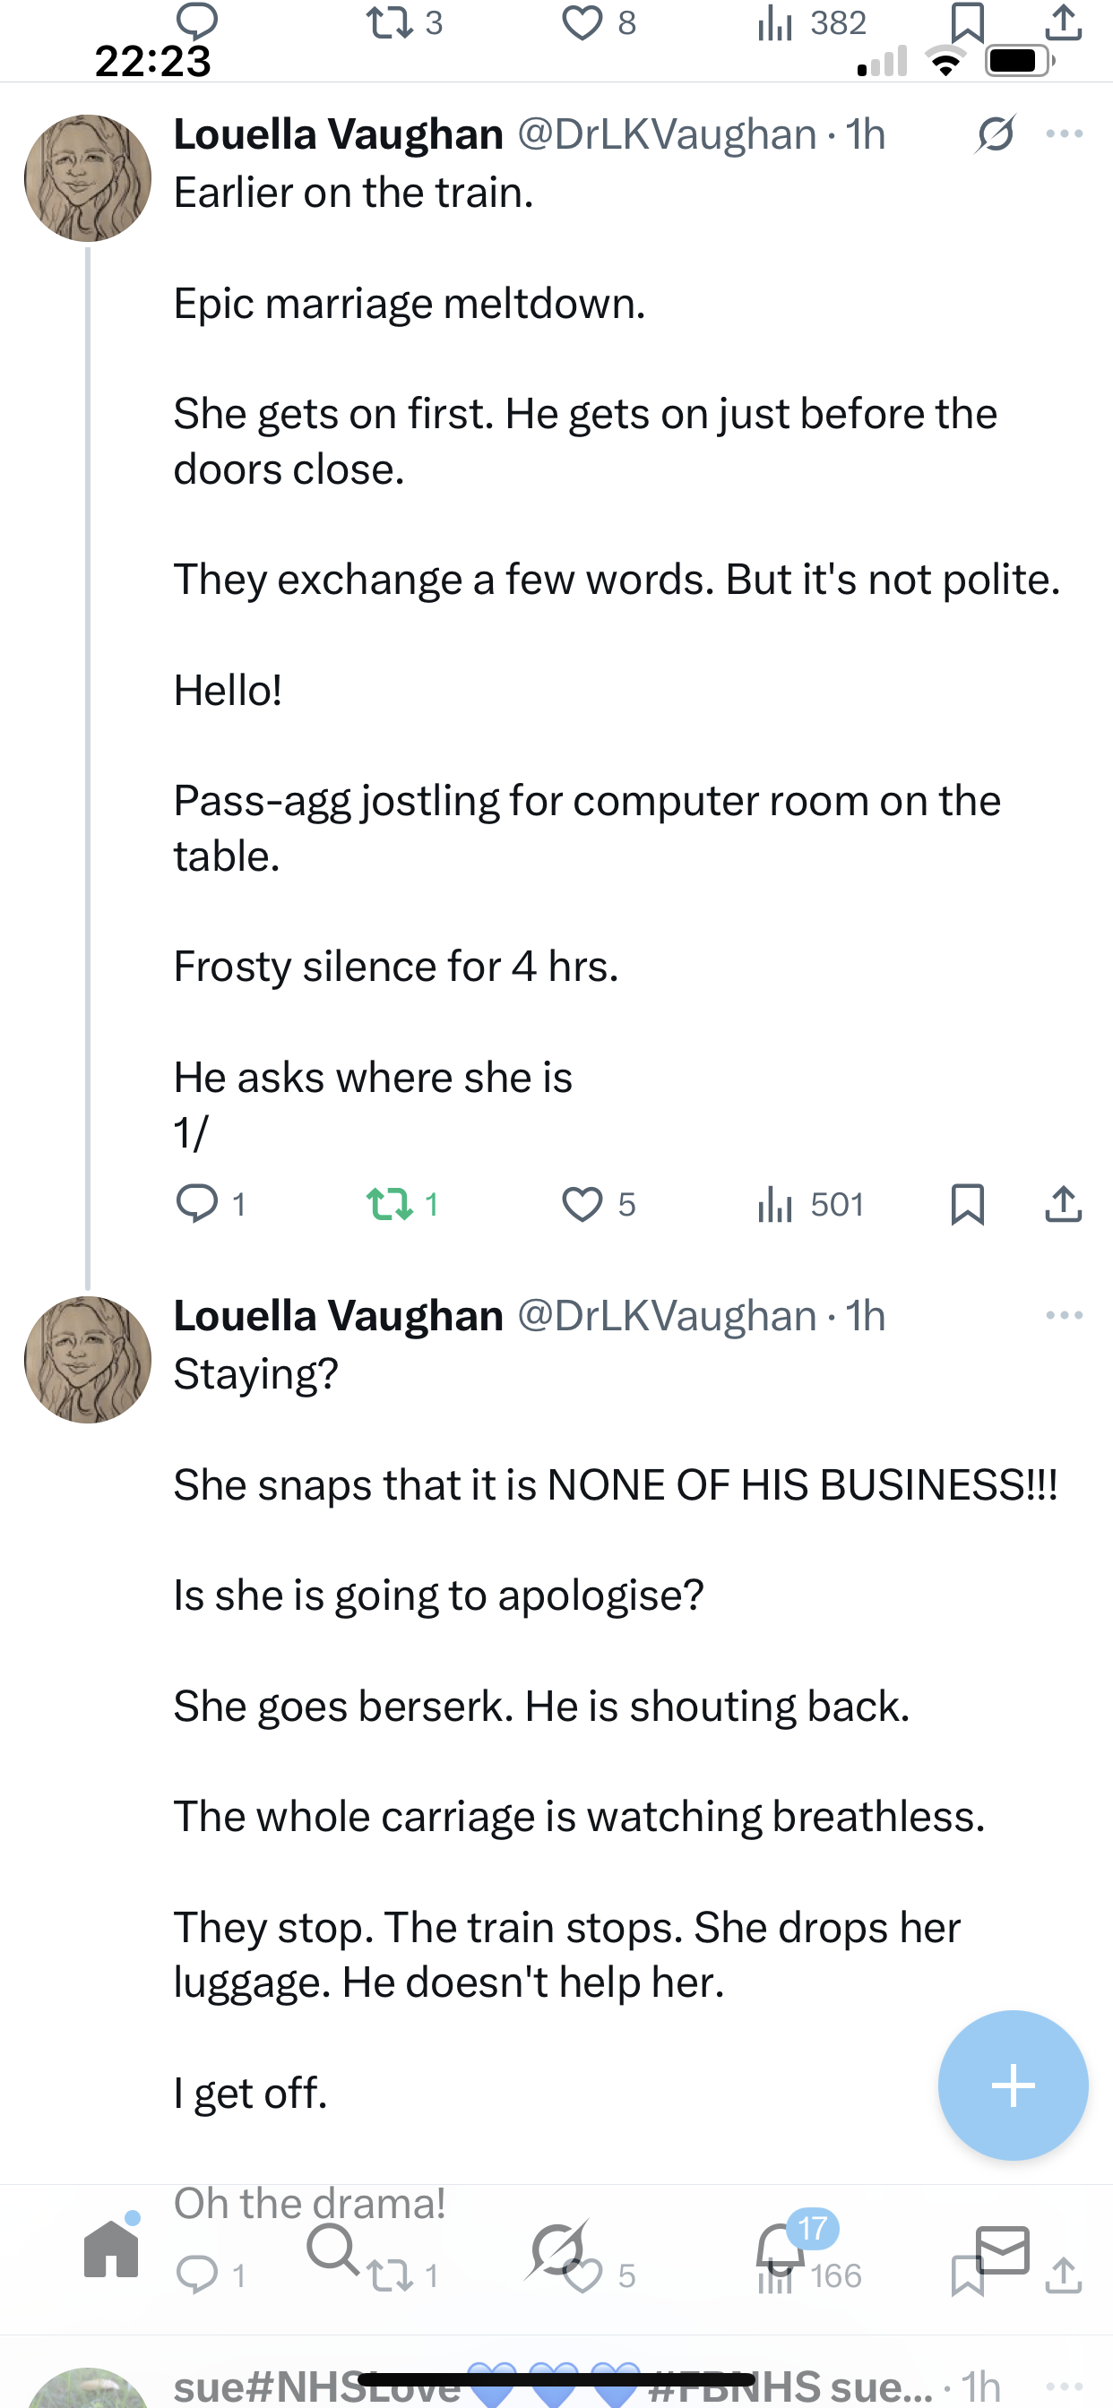Image resolution: width=1113 pixels, height=2408 pixels.
Task: Like the 'Earlier on the train' tweet
Action: (x=582, y=1203)
